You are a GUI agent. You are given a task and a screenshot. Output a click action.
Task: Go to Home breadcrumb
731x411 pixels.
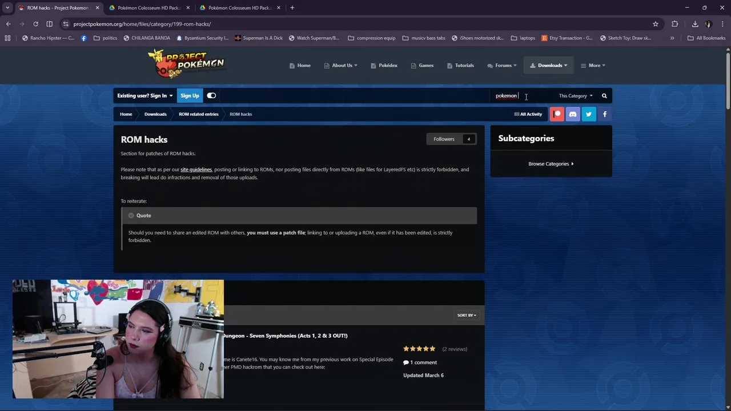tap(126, 114)
